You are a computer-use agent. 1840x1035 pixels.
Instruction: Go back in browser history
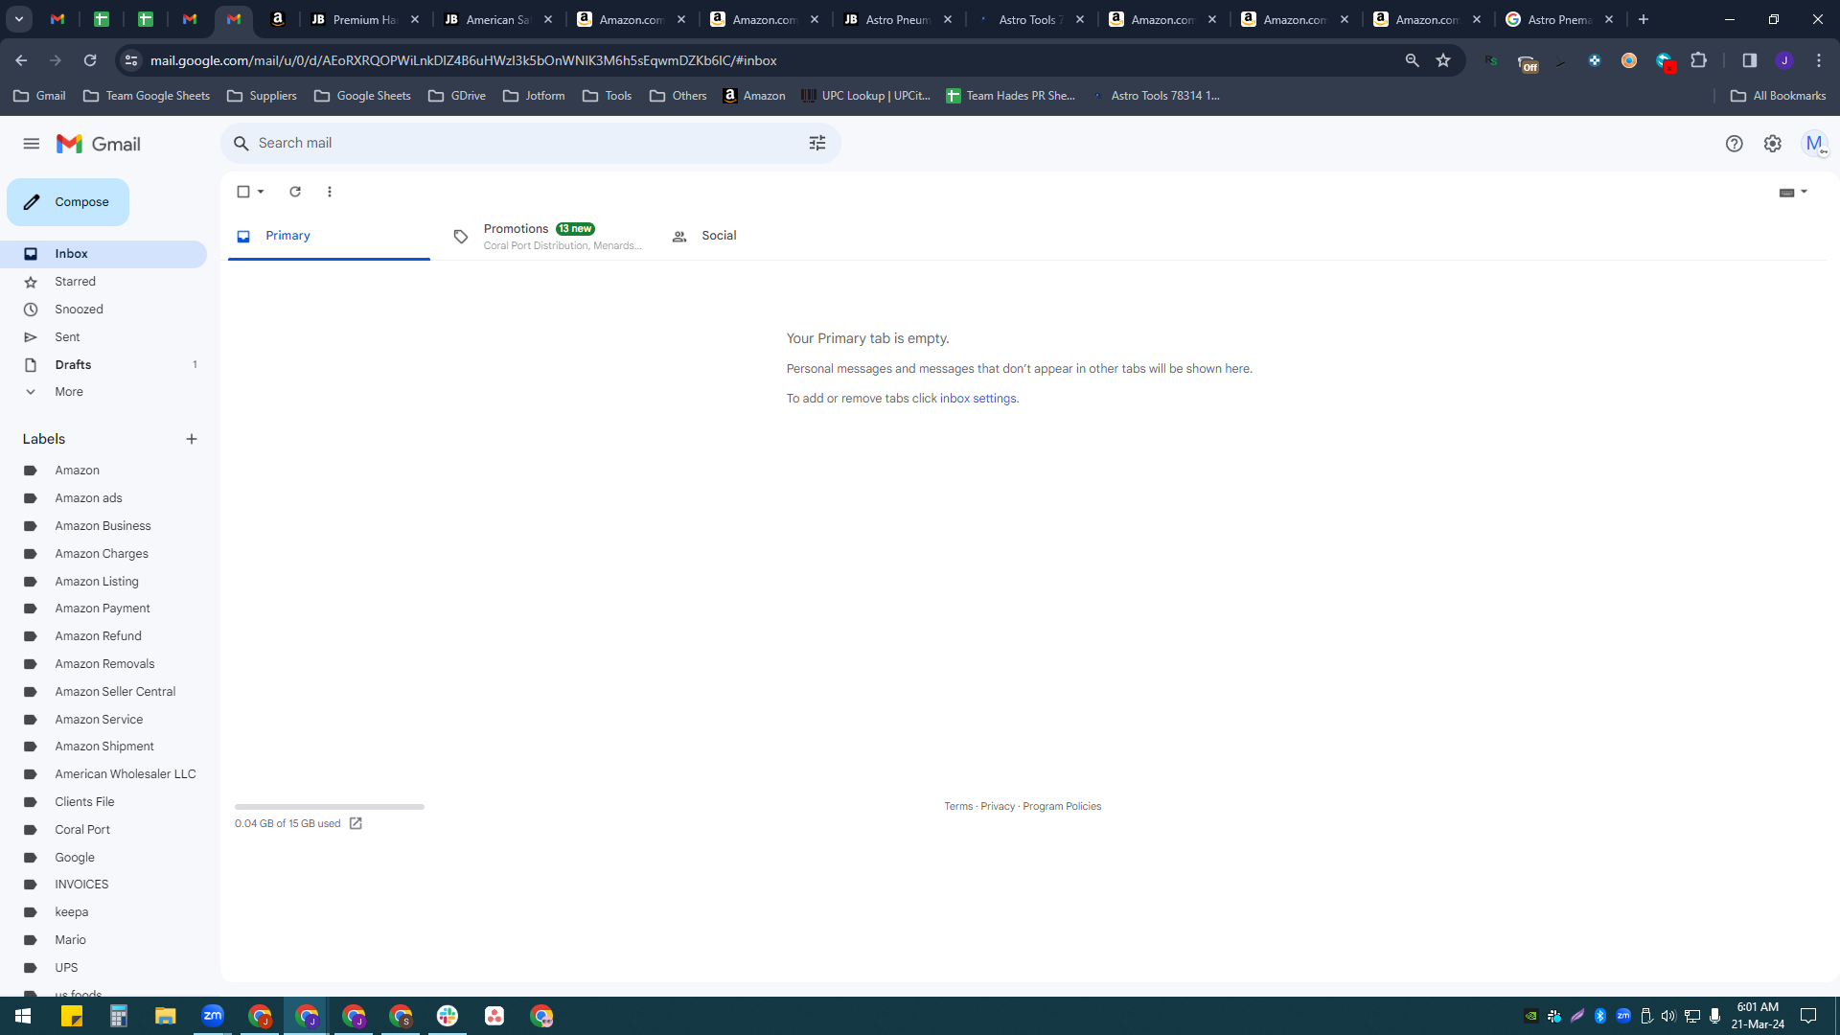pyautogui.click(x=21, y=60)
